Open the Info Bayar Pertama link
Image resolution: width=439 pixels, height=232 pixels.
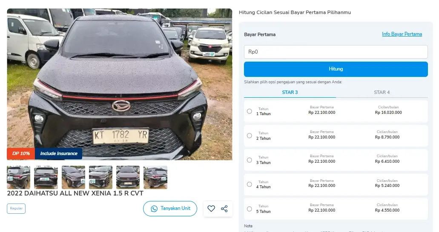click(x=402, y=34)
